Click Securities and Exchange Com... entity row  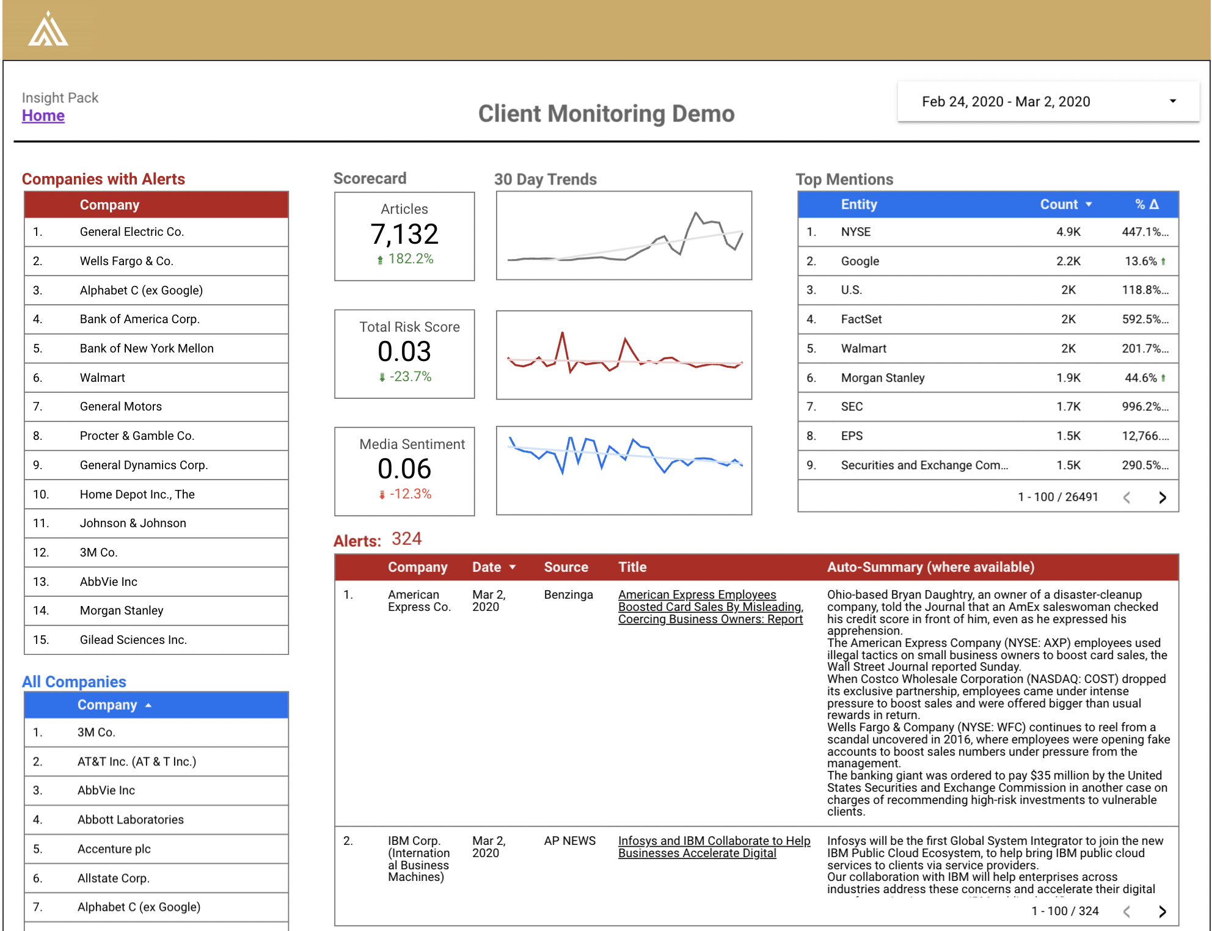(988, 465)
